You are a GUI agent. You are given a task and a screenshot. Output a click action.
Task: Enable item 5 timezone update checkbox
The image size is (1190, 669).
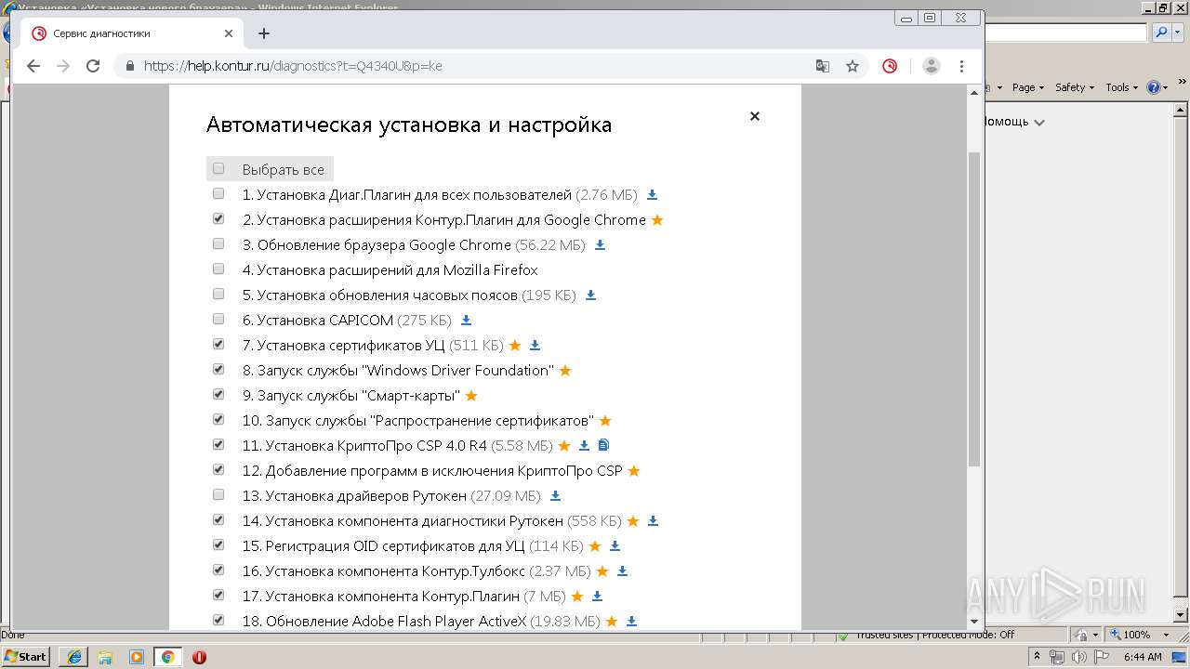click(x=218, y=295)
